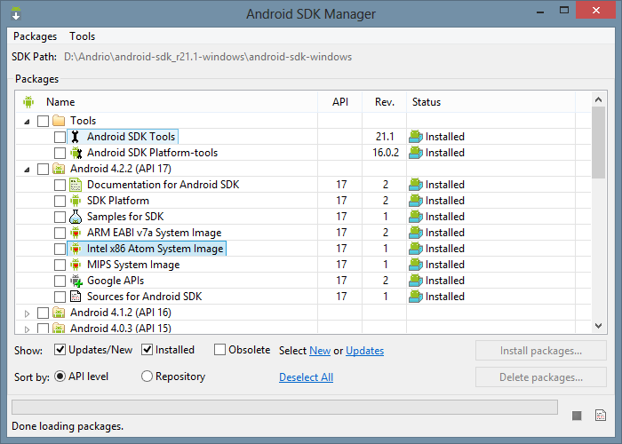The width and height of the screenshot is (622, 444).
Task: Click the Sources for Android SDK icon
Action: 76,297
